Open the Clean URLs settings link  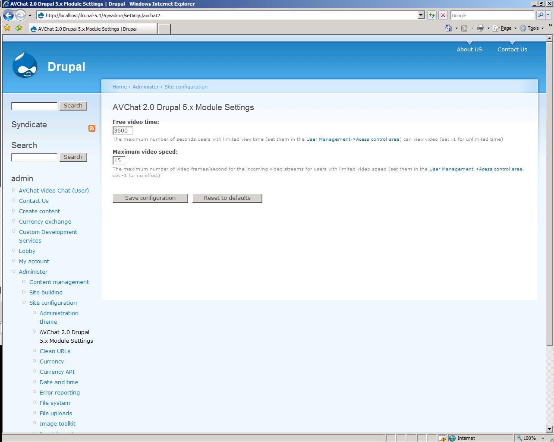coord(55,351)
